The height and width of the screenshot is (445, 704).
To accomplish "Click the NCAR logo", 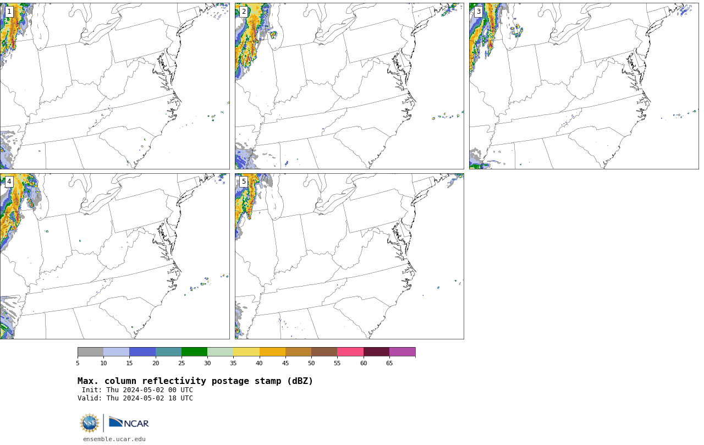I will [x=129, y=422].
